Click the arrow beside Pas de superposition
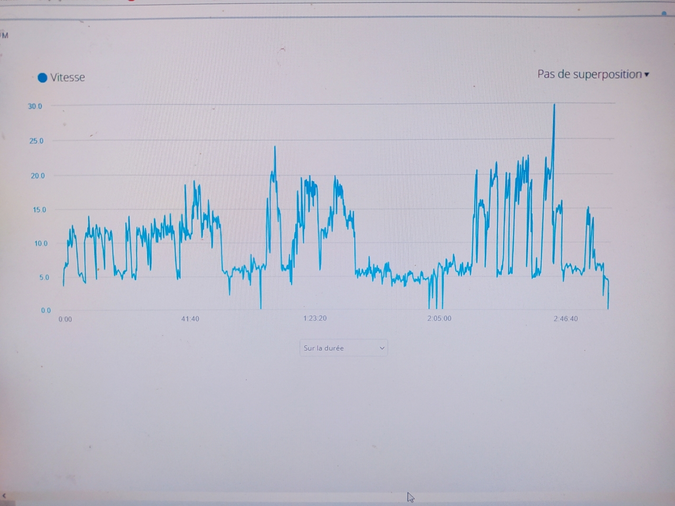The image size is (675, 506). point(647,75)
